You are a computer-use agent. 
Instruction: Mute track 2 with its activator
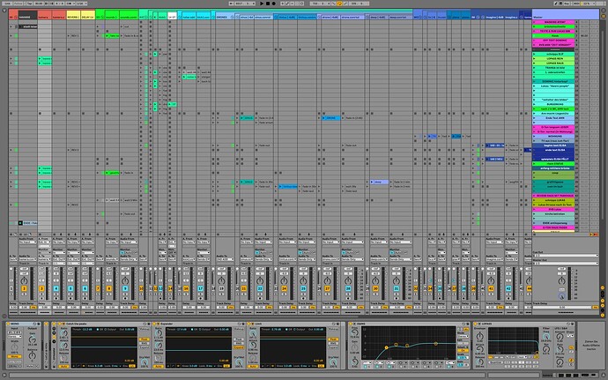tap(24, 289)
